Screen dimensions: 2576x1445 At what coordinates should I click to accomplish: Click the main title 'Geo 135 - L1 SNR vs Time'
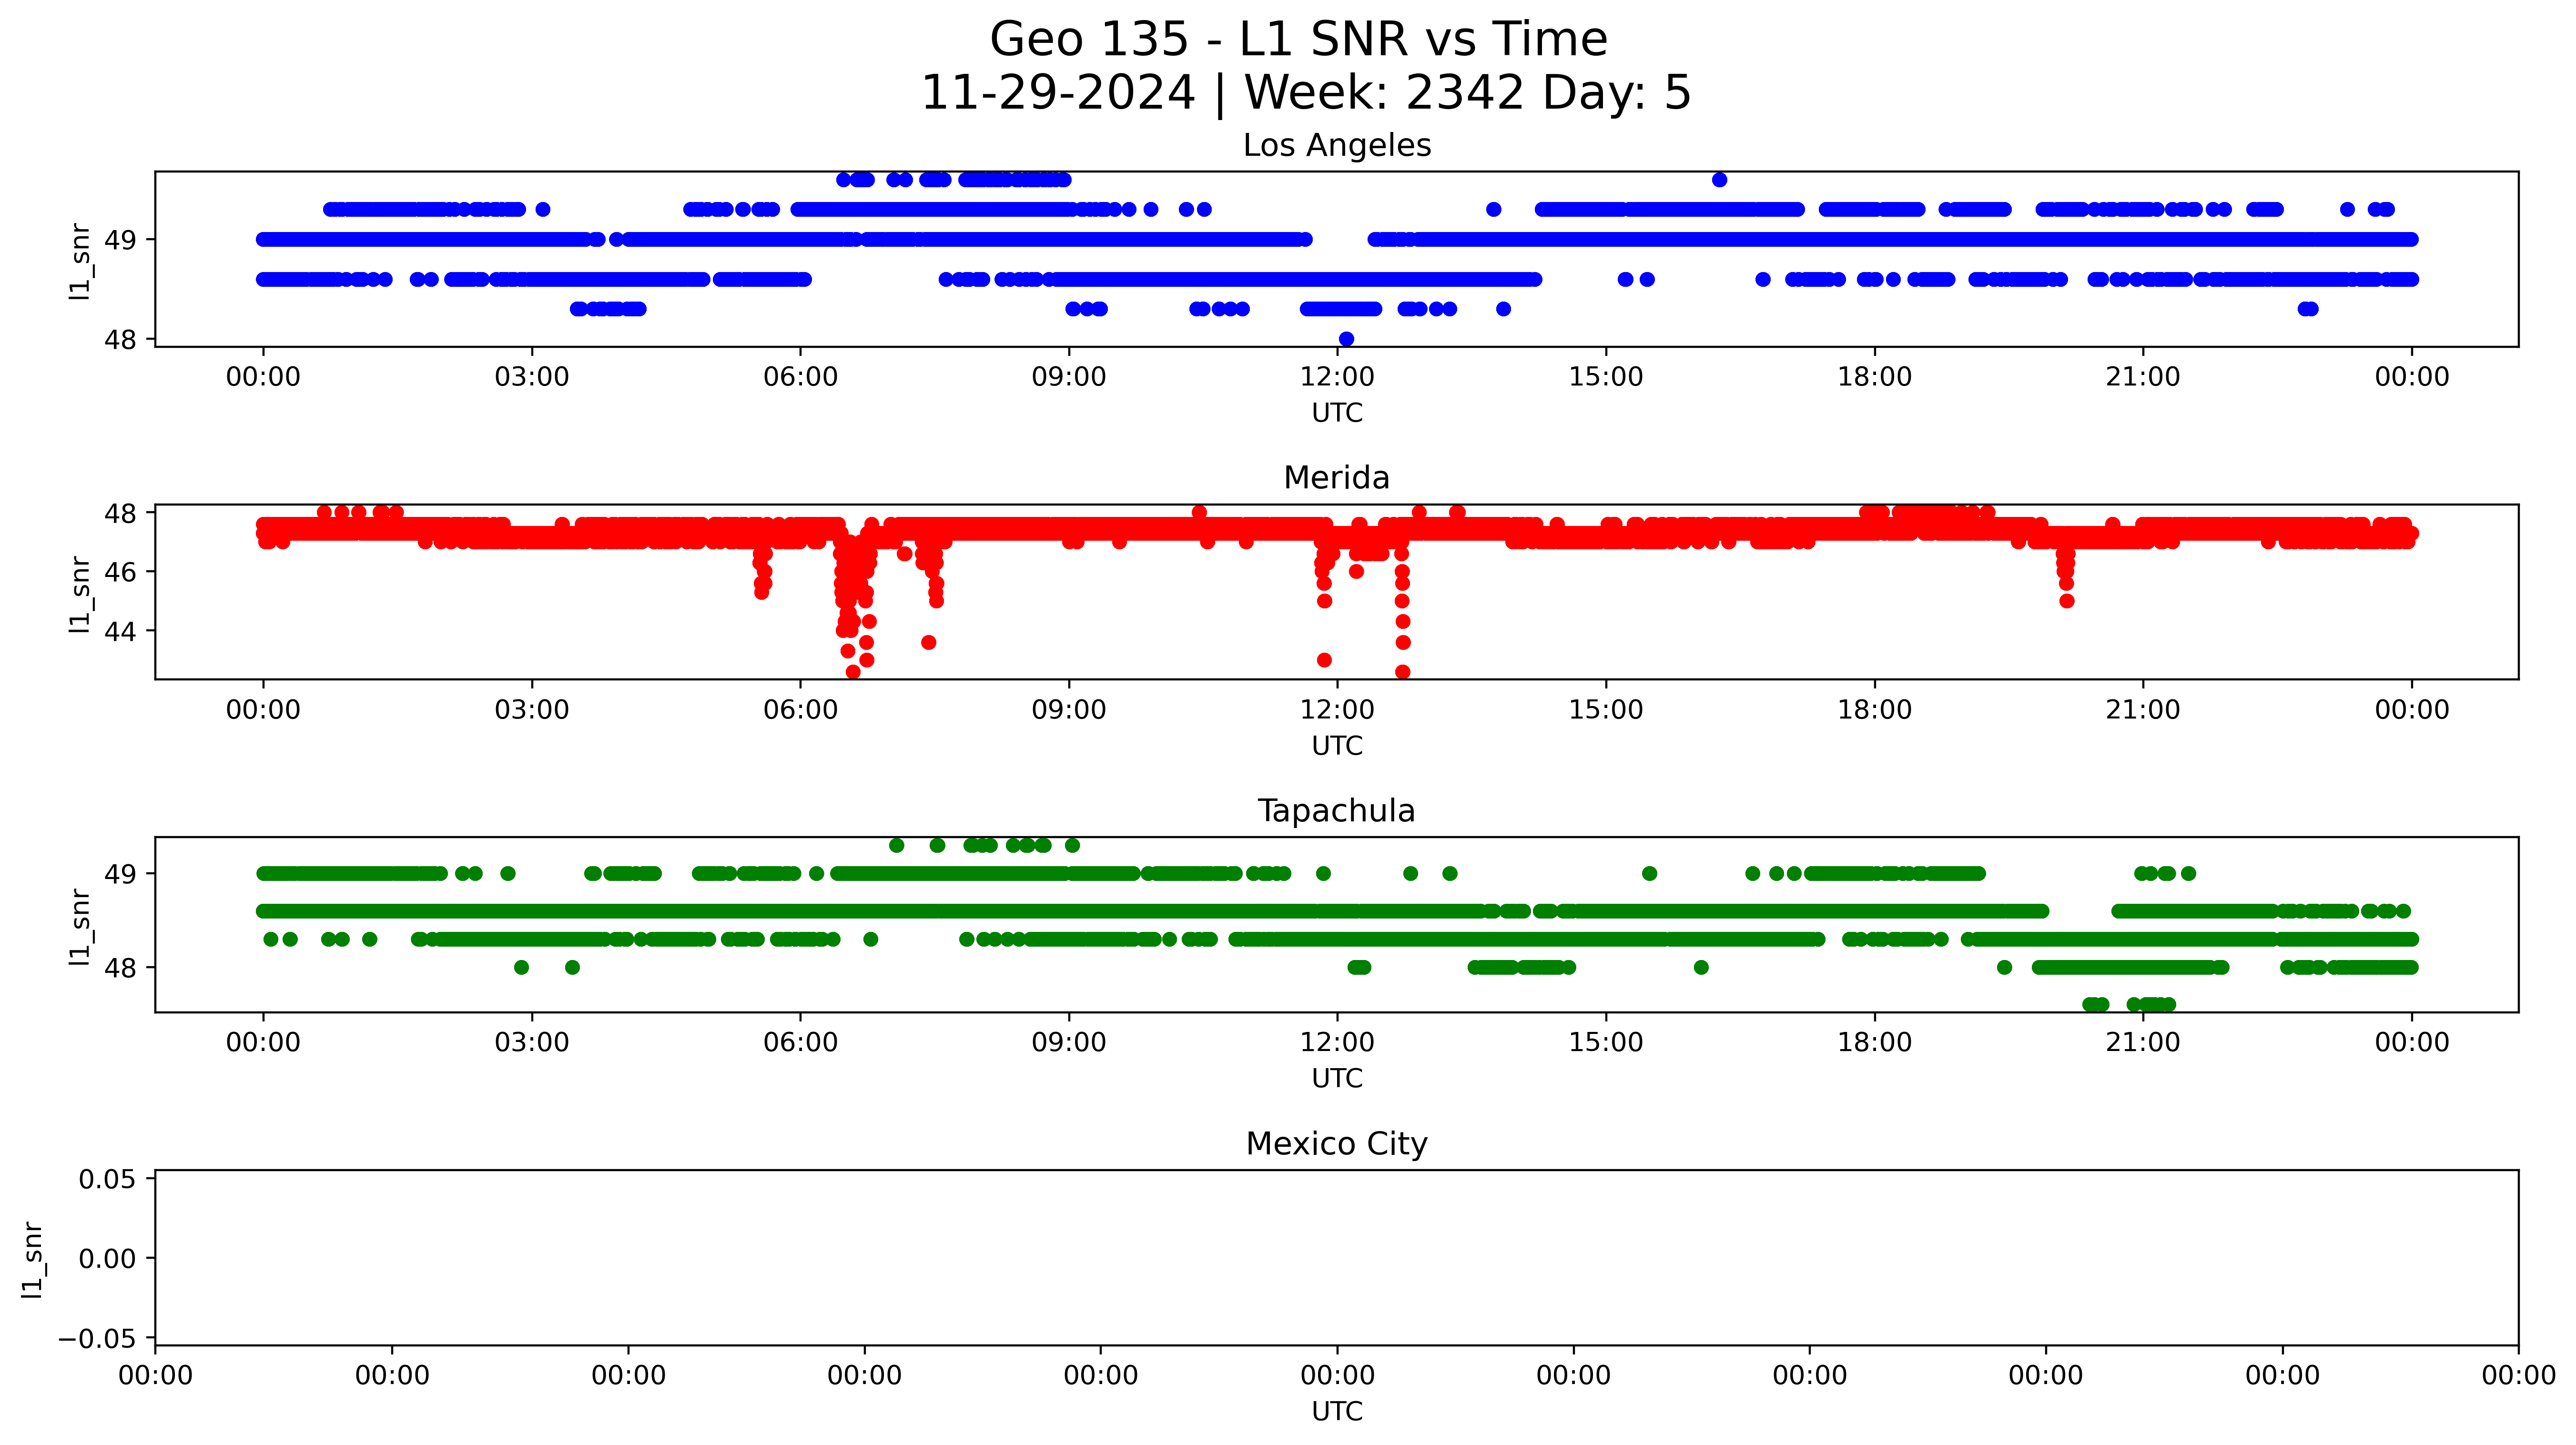tap(1298, 40)
